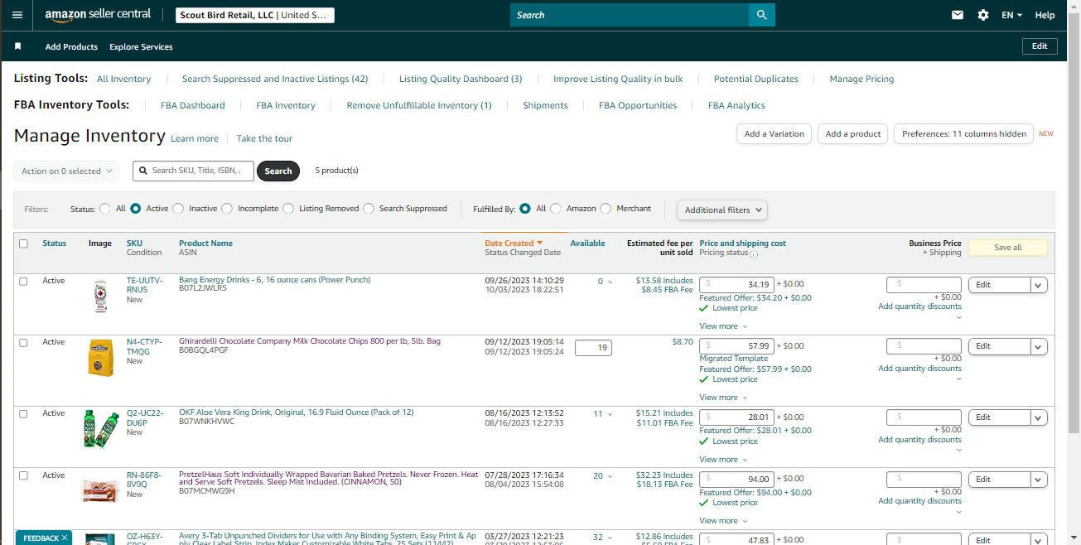
Task: Open the mail messages icon
Action: tap(958, 15)
